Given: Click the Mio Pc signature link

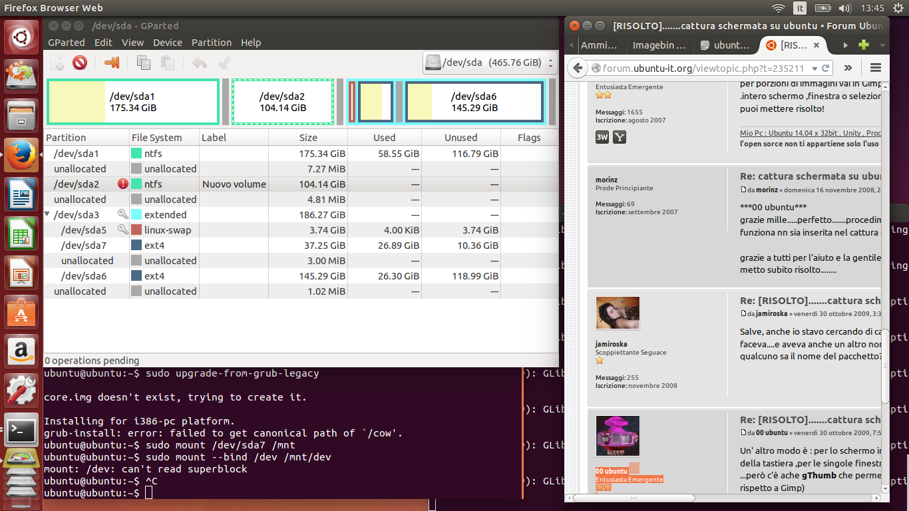Looking at the screenshot, I should 811,133.
